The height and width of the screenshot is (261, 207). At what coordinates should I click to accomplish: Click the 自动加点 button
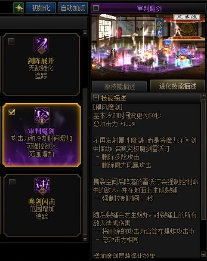pos(73,8)
